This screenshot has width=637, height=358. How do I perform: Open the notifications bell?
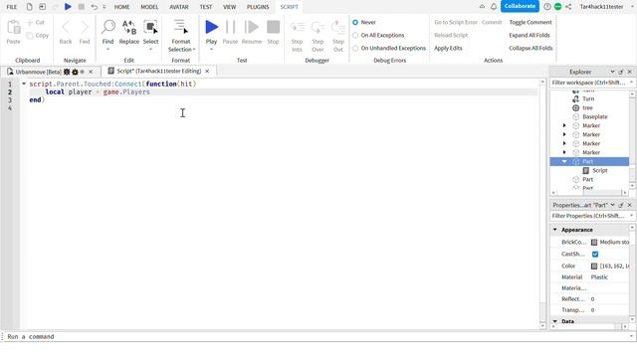[x=494, y=7]
